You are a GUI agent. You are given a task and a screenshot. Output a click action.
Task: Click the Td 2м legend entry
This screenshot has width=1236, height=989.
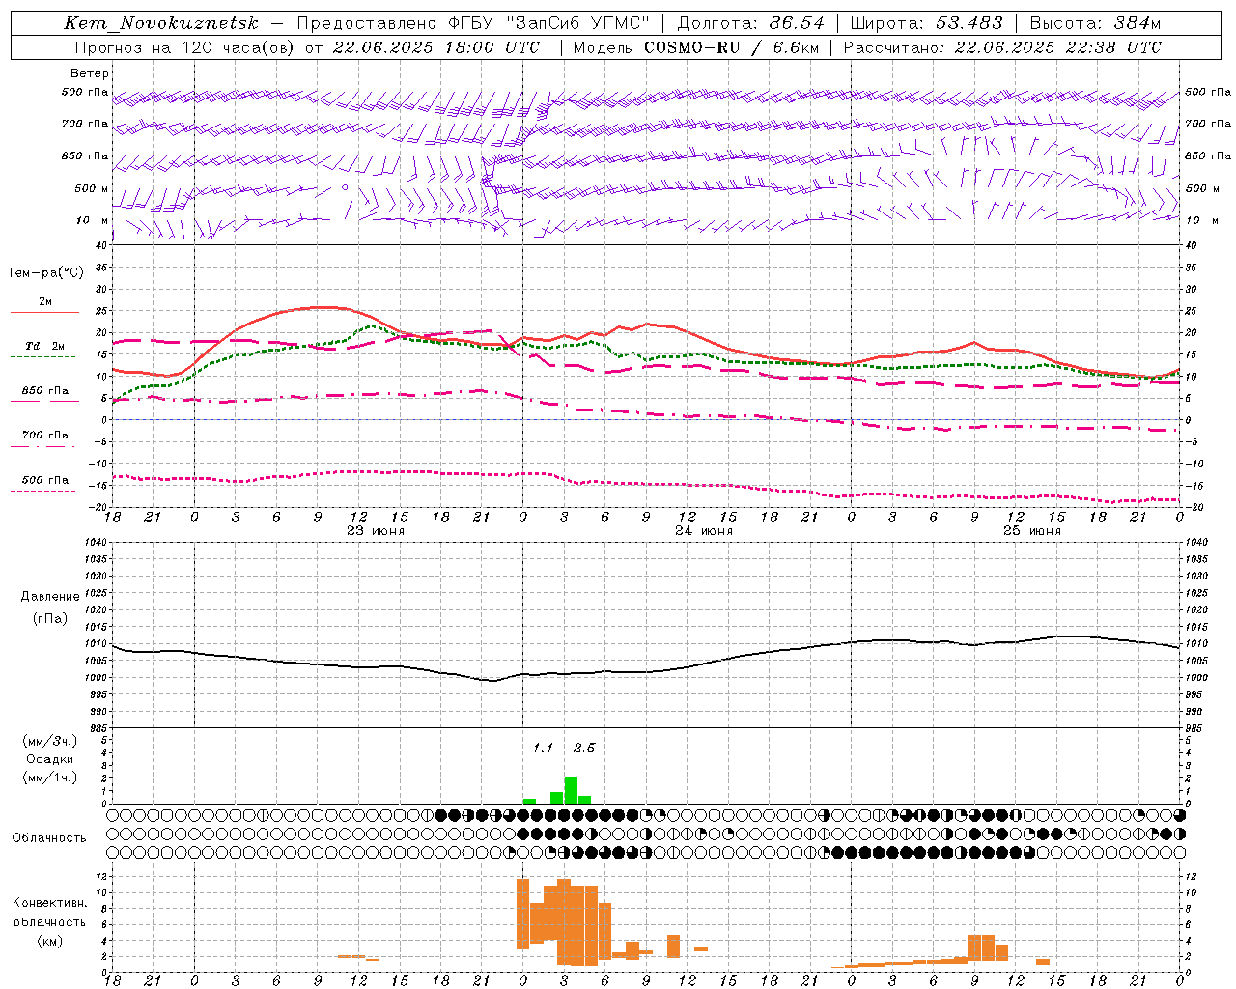tap(45, 346)
